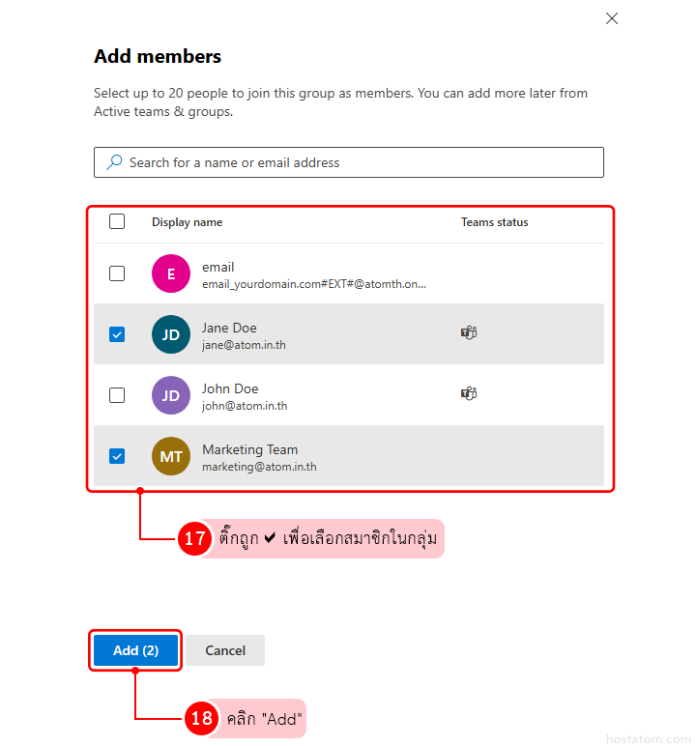The image size is (696, 746).
Task: Select the Marketing Team name text
Action: 249,449
